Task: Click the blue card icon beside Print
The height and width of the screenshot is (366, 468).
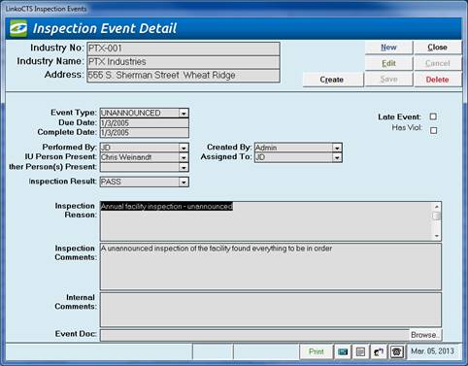Action: tap(343, 351)
